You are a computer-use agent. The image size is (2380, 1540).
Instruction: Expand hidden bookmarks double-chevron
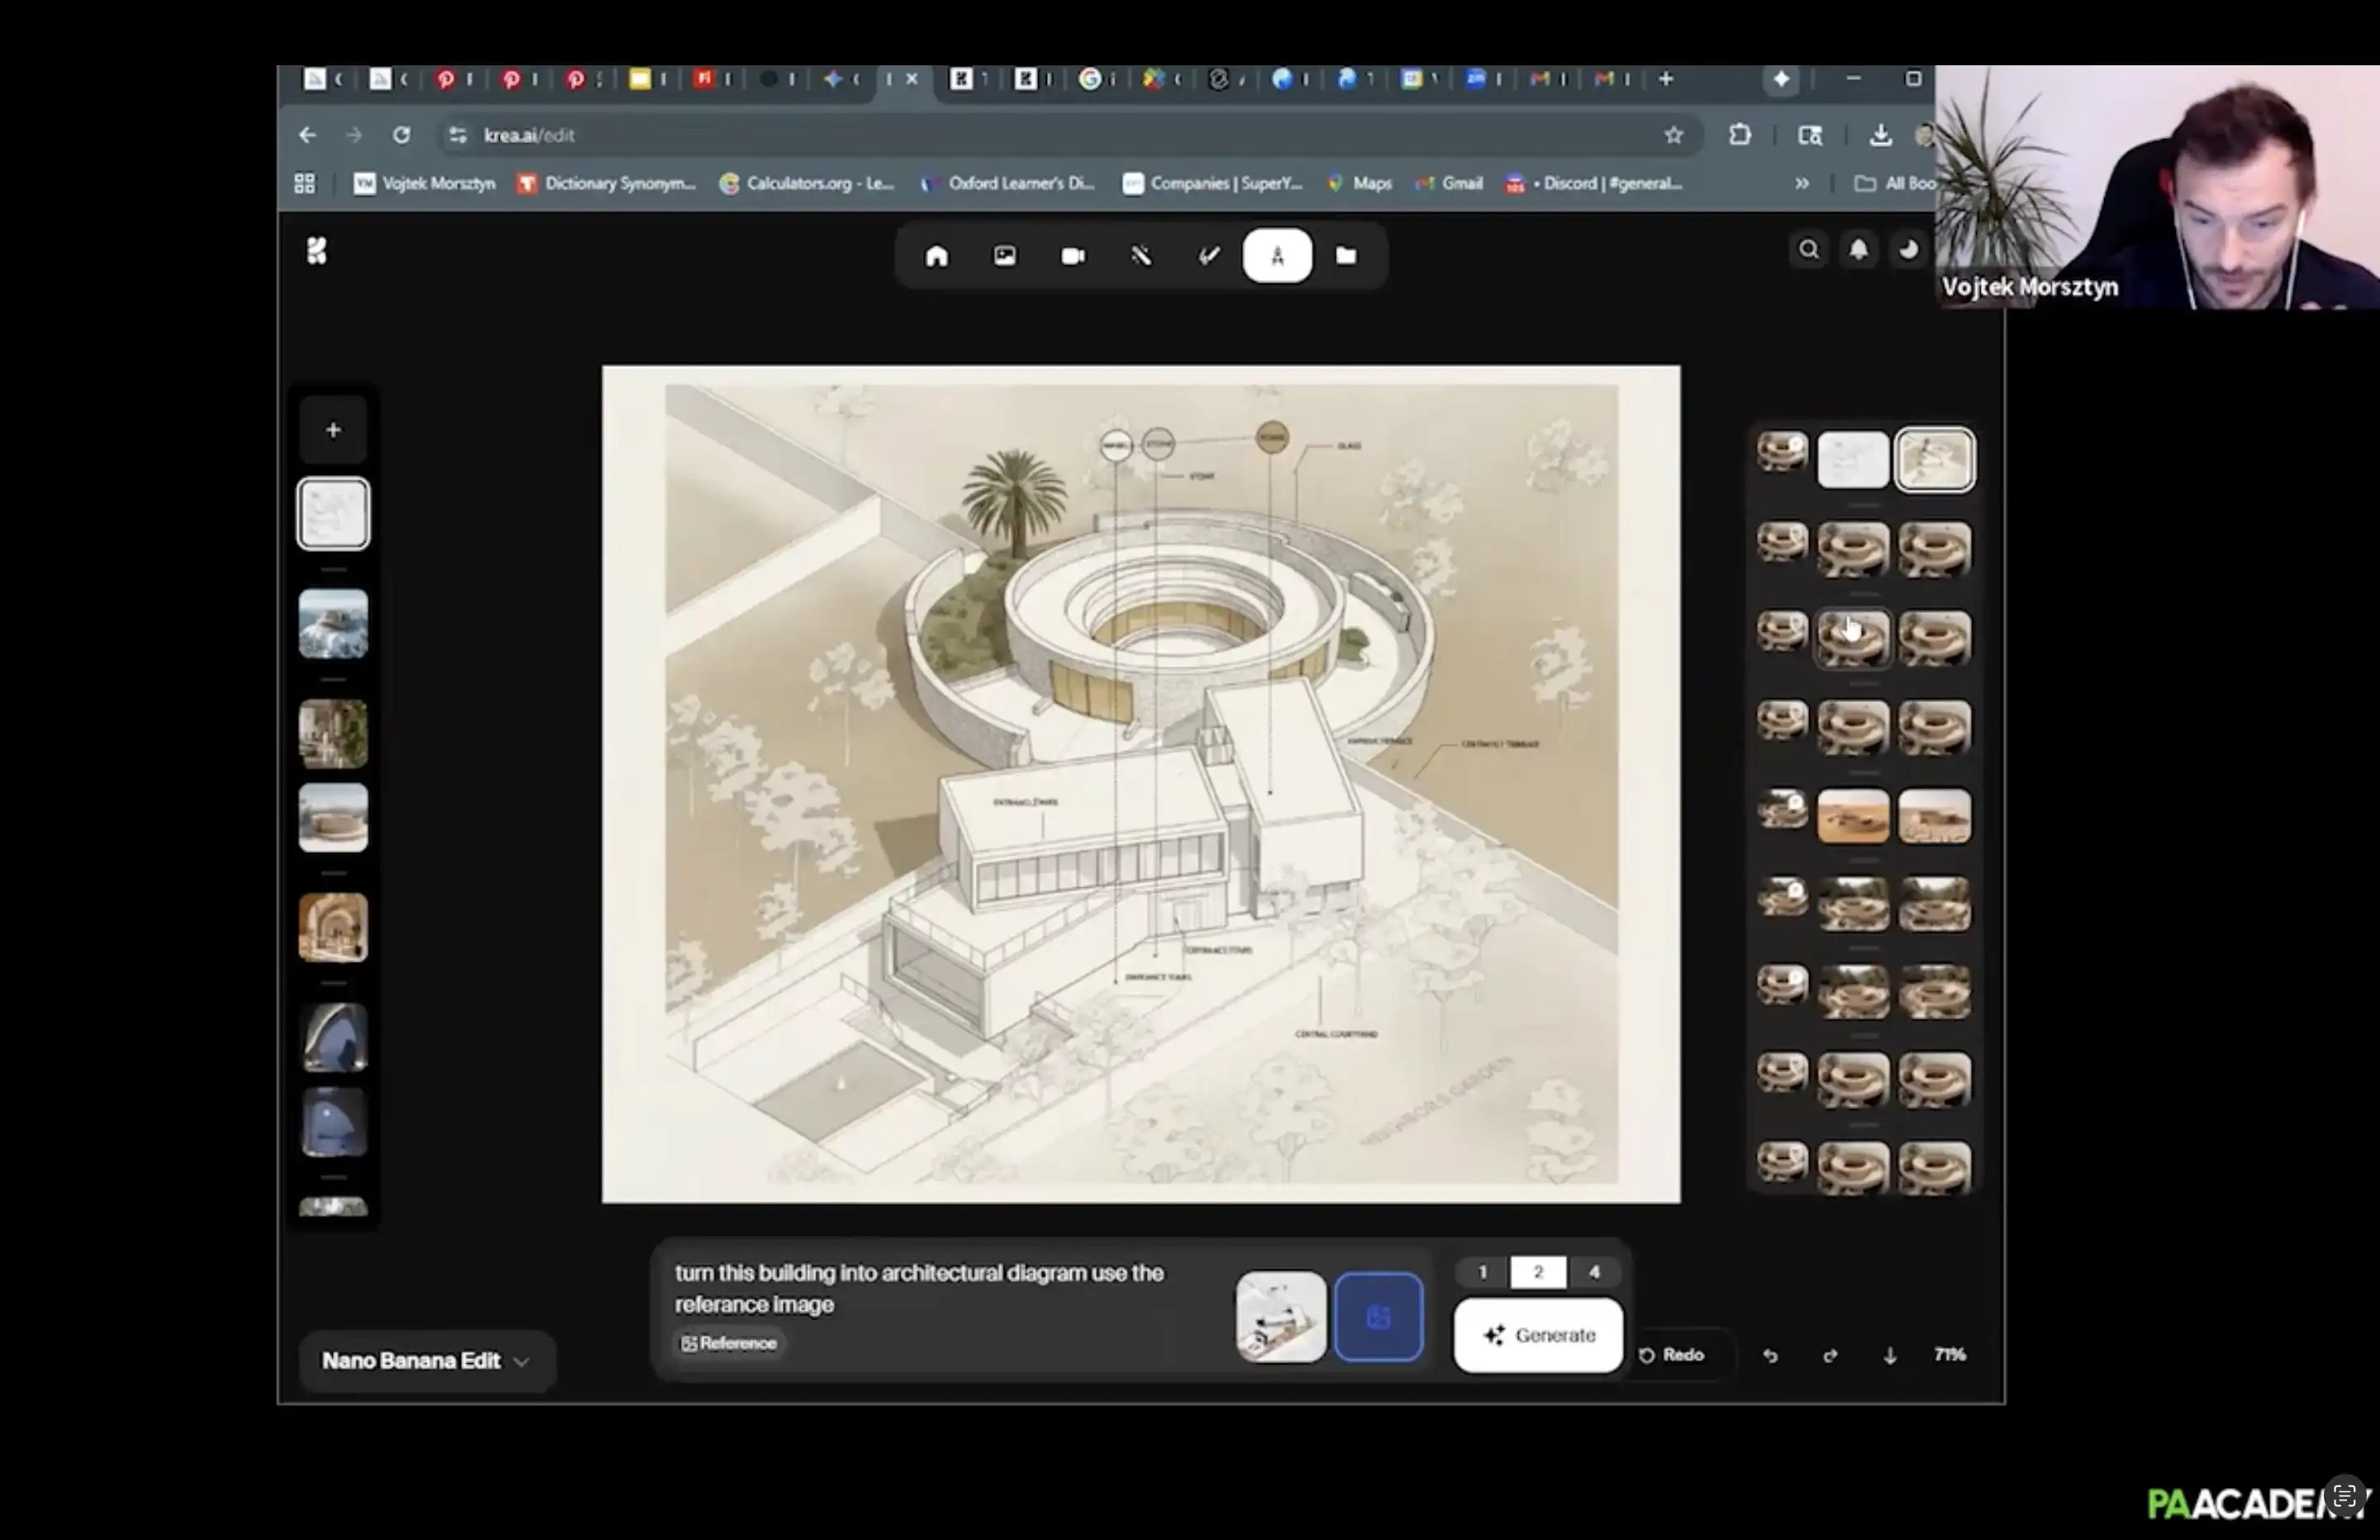tap(1801, 183)
